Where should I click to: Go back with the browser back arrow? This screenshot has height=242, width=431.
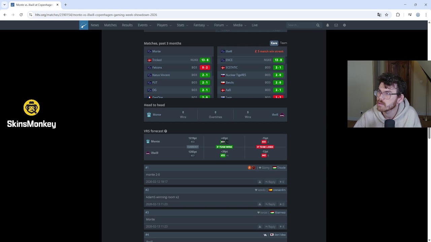click(5, 15)
